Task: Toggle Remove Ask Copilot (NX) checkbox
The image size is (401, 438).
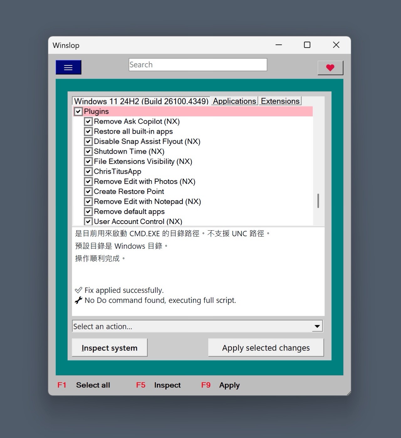Action: (x=88, y=122)
